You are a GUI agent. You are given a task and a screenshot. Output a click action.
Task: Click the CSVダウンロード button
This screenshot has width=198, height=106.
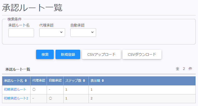click(142, 54)
